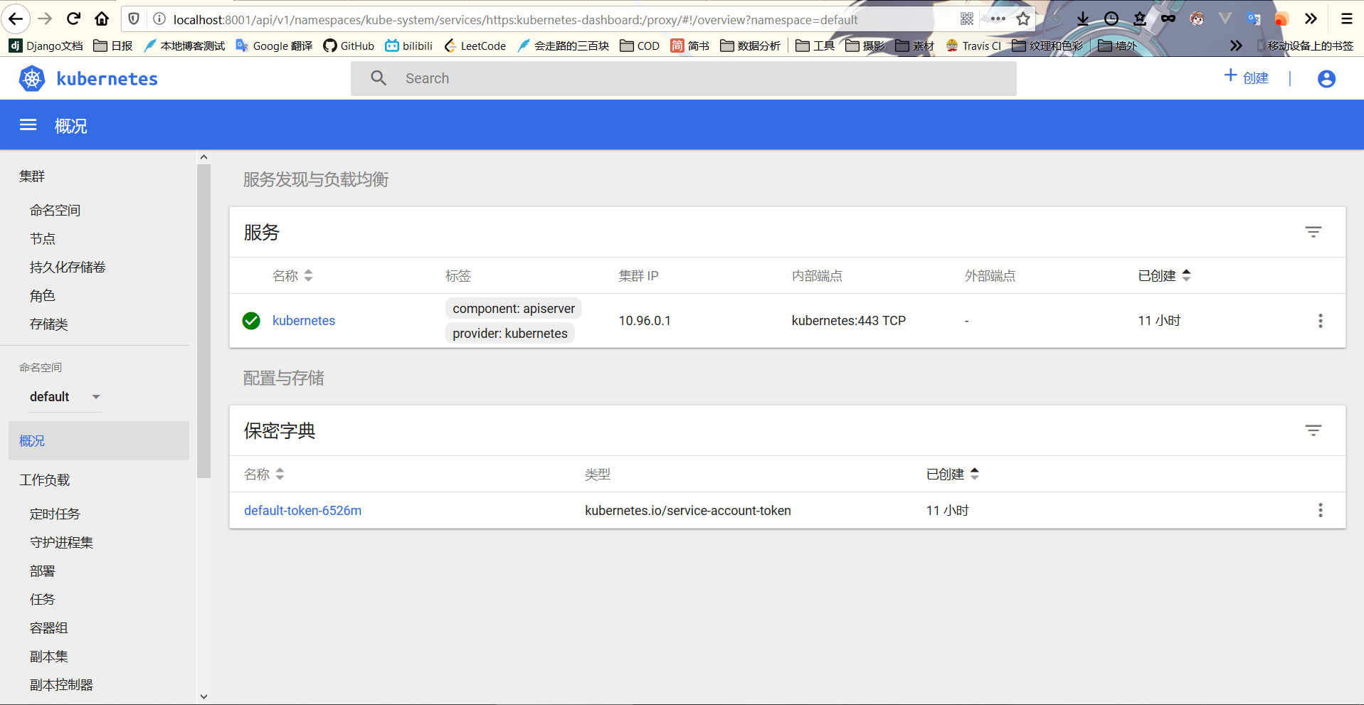This screenshot has width=1364, height=705.
Task: Sort secrets by 名称 column
Action: pyautogui.click(x=264, y=474)
